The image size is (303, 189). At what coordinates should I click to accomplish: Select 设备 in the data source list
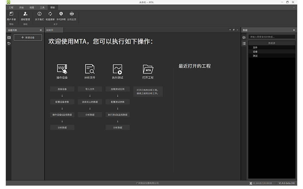255,51
